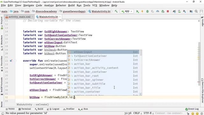Open the bottom Run tool window

click(x=83, y=109)
